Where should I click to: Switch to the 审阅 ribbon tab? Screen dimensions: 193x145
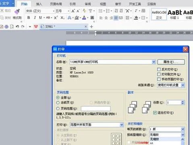(x=88, y=4)
